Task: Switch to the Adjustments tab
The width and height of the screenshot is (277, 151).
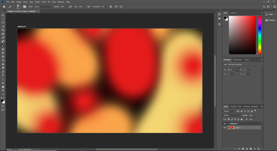Action: coord(237,60)
